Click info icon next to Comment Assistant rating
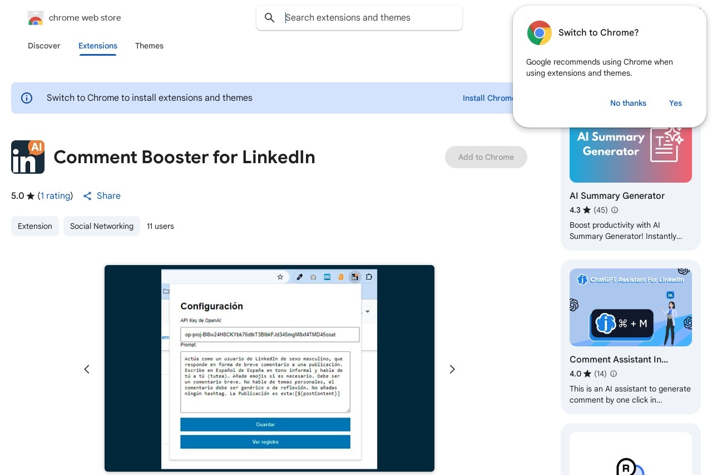Viewport: 712px width, 475px height. [x=615, y=374]
